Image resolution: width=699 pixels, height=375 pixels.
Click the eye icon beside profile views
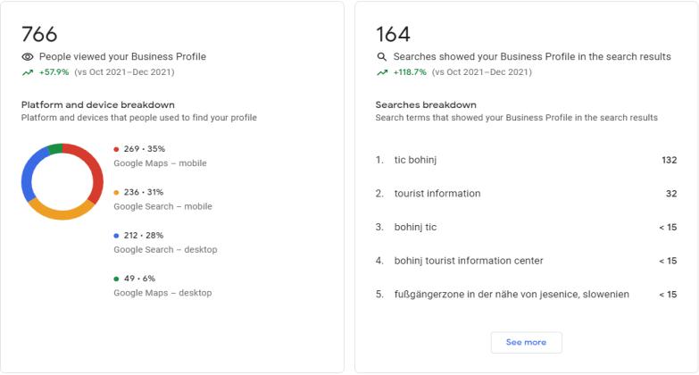[27, 56]
